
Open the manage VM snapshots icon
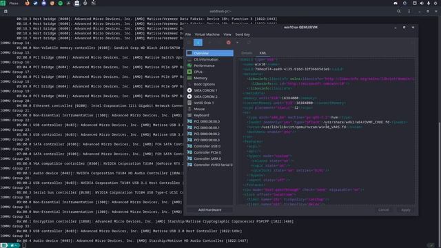click(249, 43)
